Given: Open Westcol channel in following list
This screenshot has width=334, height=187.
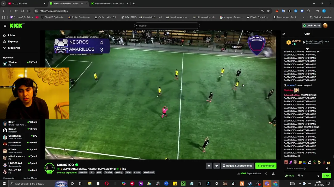Looking at the screenshot, I should click(x=20, y=64).
